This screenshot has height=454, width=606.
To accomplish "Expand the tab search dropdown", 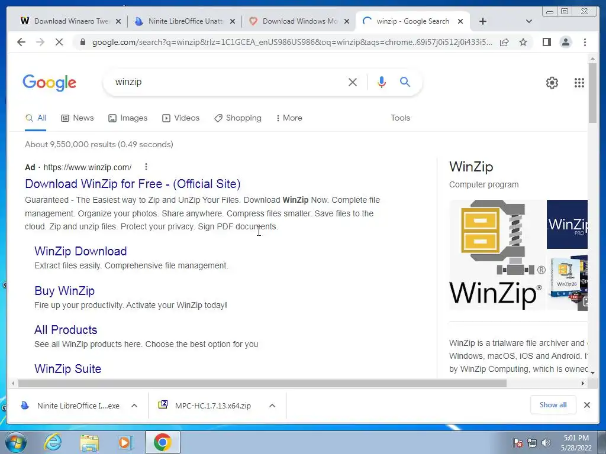I will [x=529, y=21].
